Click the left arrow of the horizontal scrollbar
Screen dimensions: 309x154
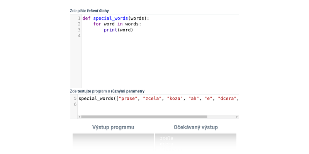80,117
